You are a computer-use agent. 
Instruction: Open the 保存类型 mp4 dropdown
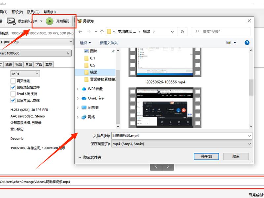(x=182, y=144)
